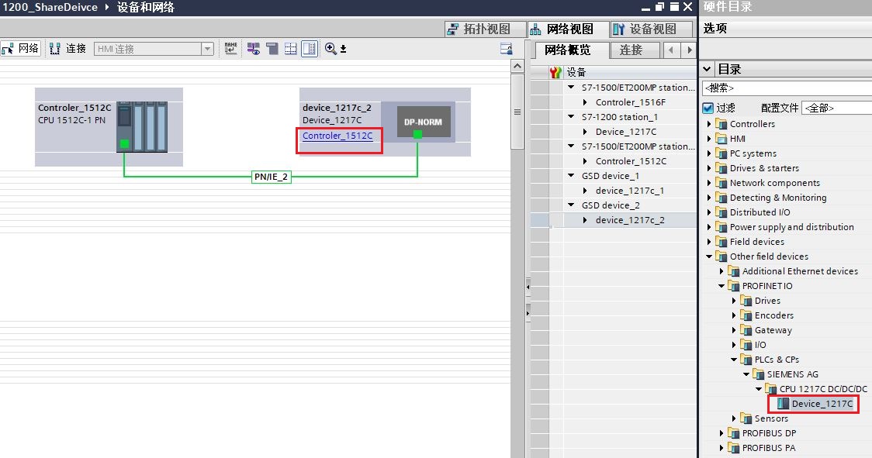Select the Device_1217C catalog item
Viewport: 872px width, 458px height.
815,404
